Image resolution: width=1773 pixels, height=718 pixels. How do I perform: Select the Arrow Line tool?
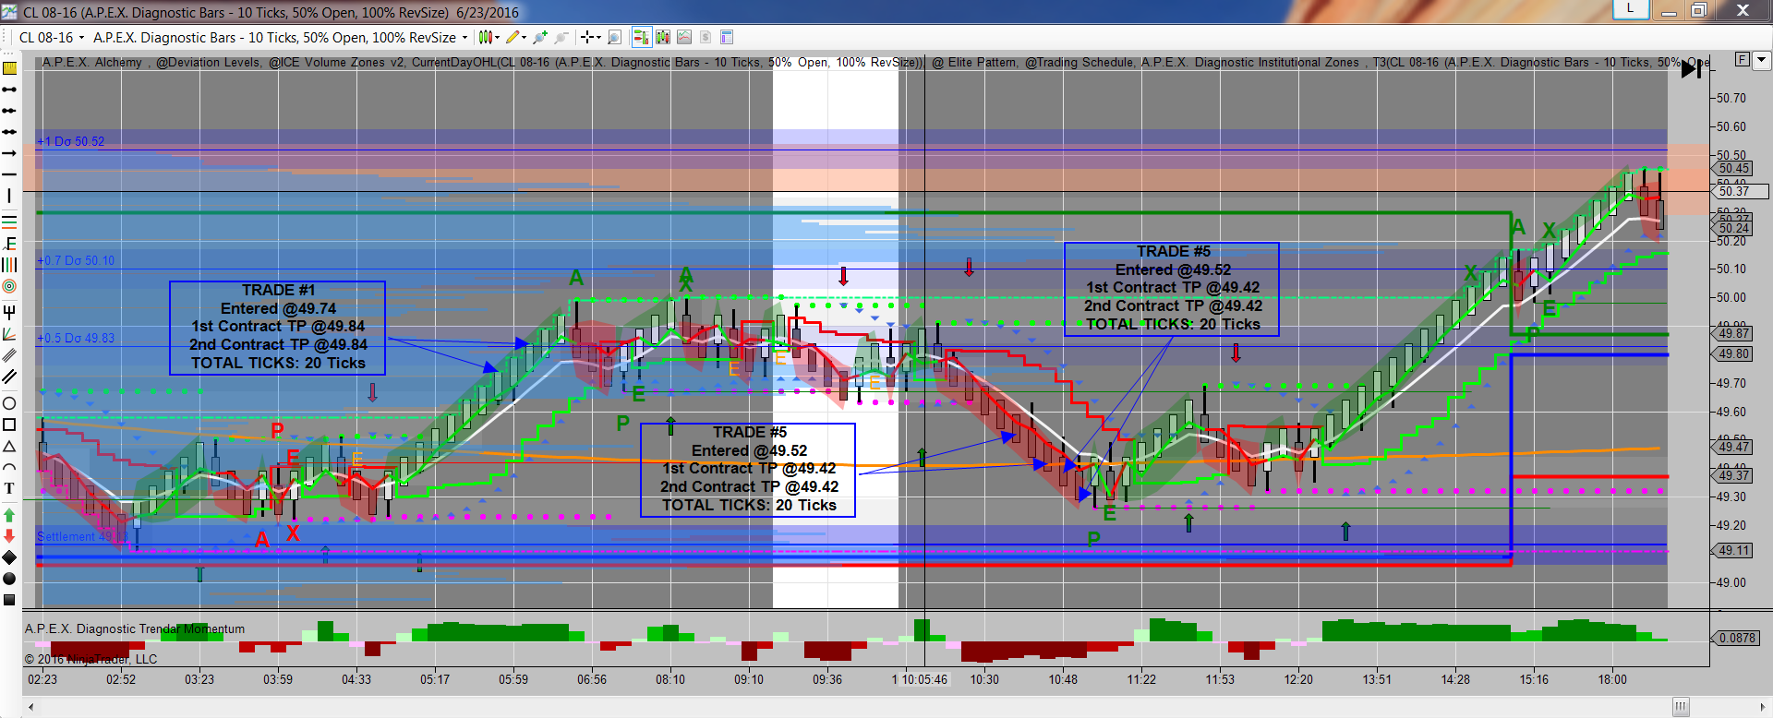[9, 153]
